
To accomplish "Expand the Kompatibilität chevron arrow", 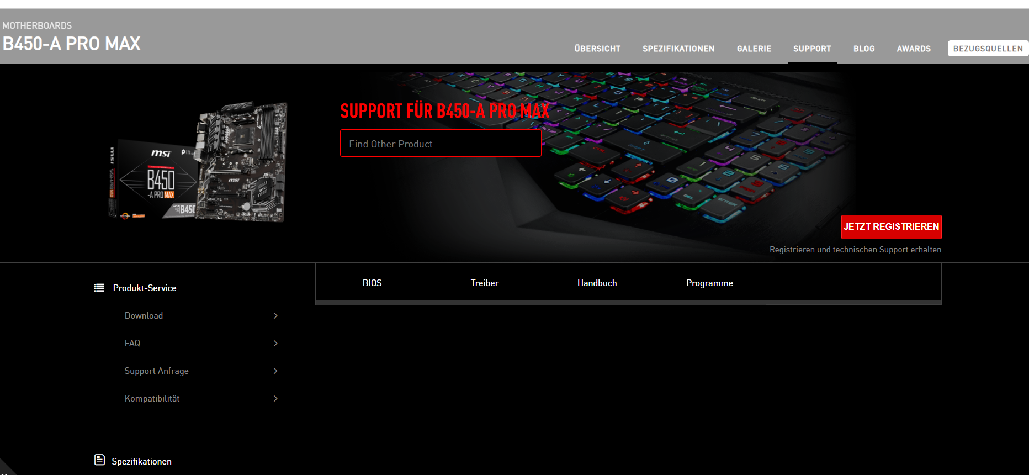I will tap(275, 398).
